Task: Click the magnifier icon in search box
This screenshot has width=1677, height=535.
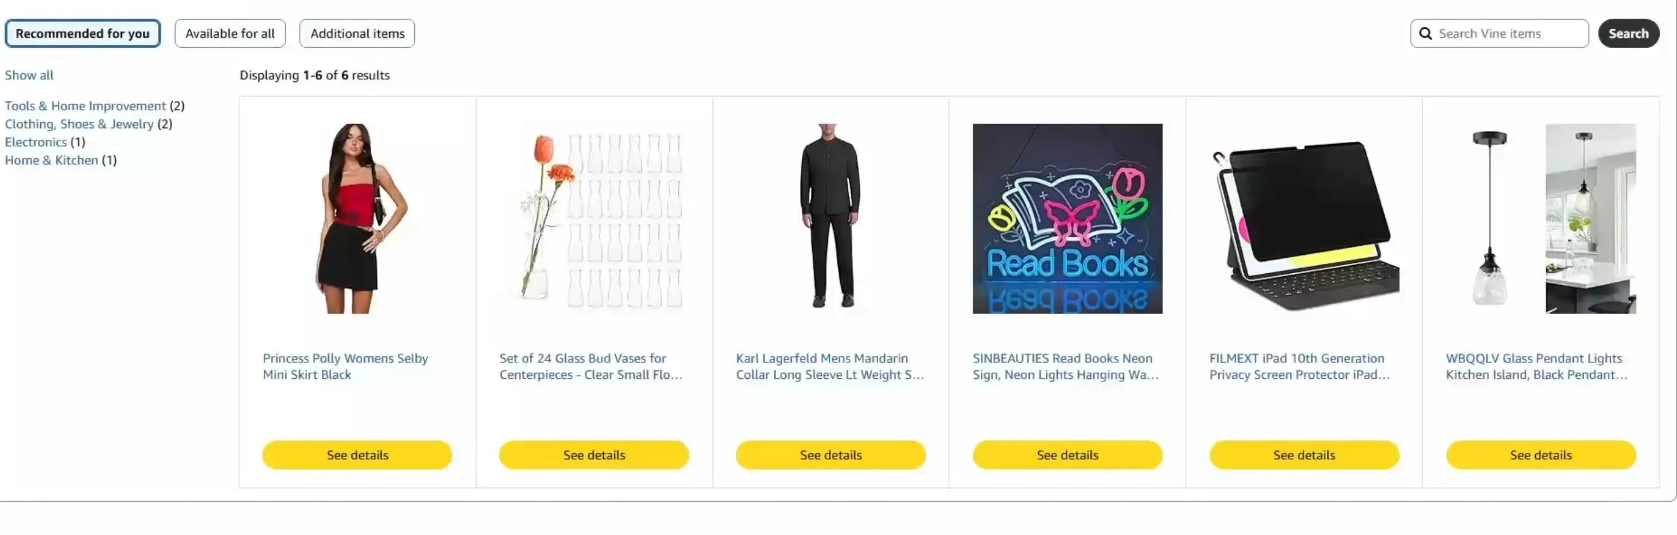Action: (1425, 33)
